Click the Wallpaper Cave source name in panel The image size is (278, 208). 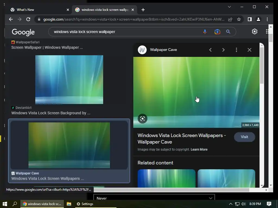(163, 50)
